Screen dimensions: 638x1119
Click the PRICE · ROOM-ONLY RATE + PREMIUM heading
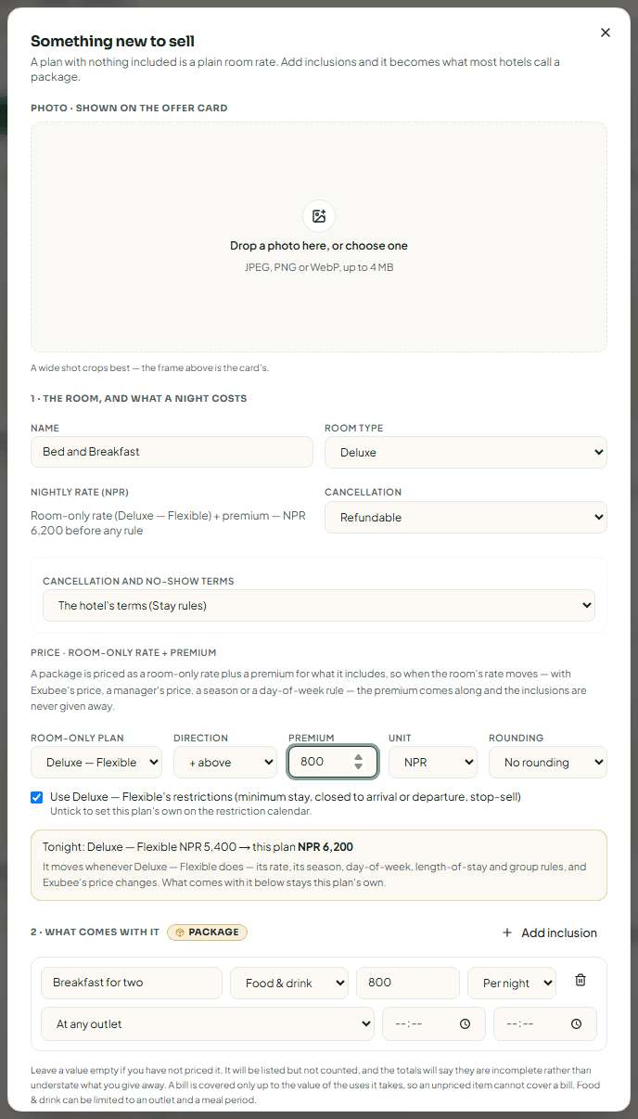[123, 653]
